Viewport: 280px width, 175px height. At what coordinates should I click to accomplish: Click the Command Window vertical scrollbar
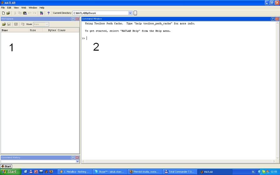[x=277, y=91]
